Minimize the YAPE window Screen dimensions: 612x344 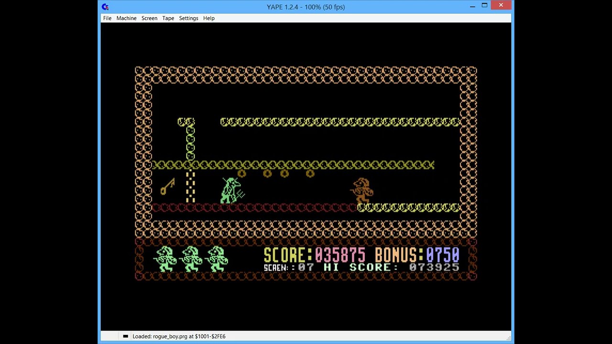click(472, 6)
